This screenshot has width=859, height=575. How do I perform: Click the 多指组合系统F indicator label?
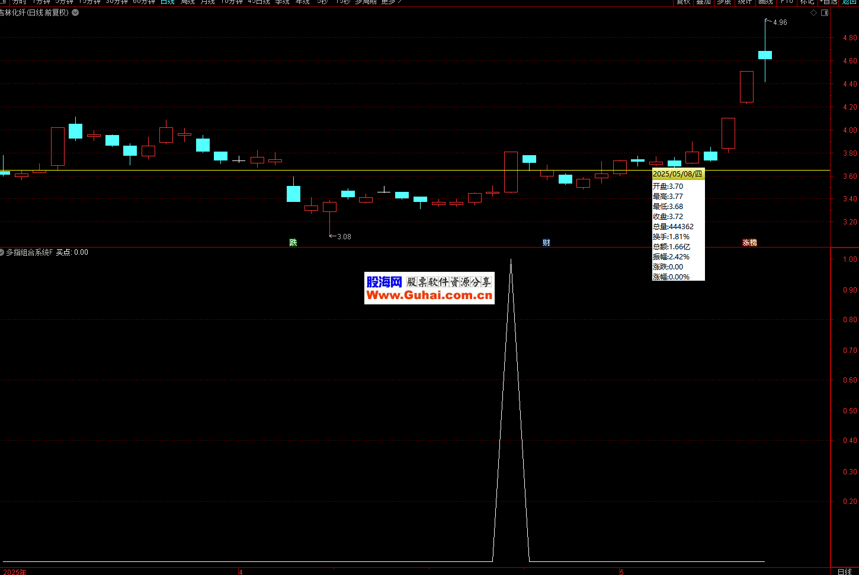click(29, 252)
